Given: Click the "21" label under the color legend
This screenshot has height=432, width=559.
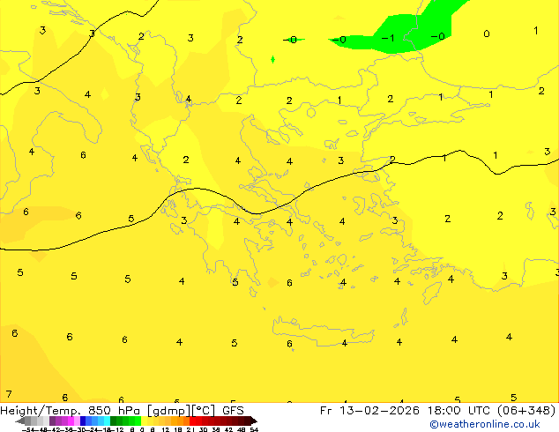Looking at the screenshot, I should click(190, 429).
